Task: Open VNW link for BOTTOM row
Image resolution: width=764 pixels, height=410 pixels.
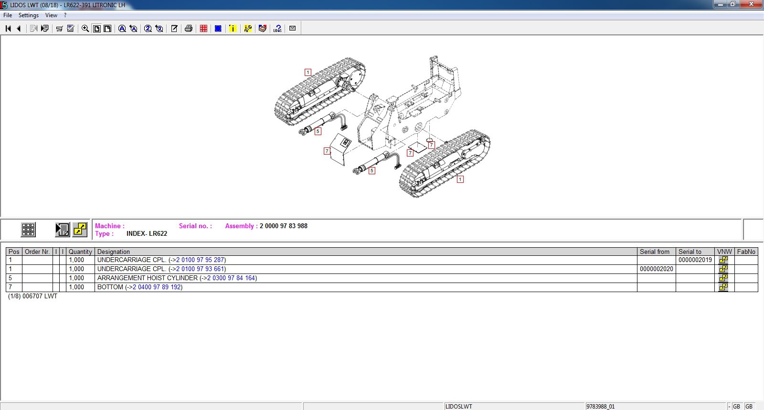Action: [x=724, y=287]
